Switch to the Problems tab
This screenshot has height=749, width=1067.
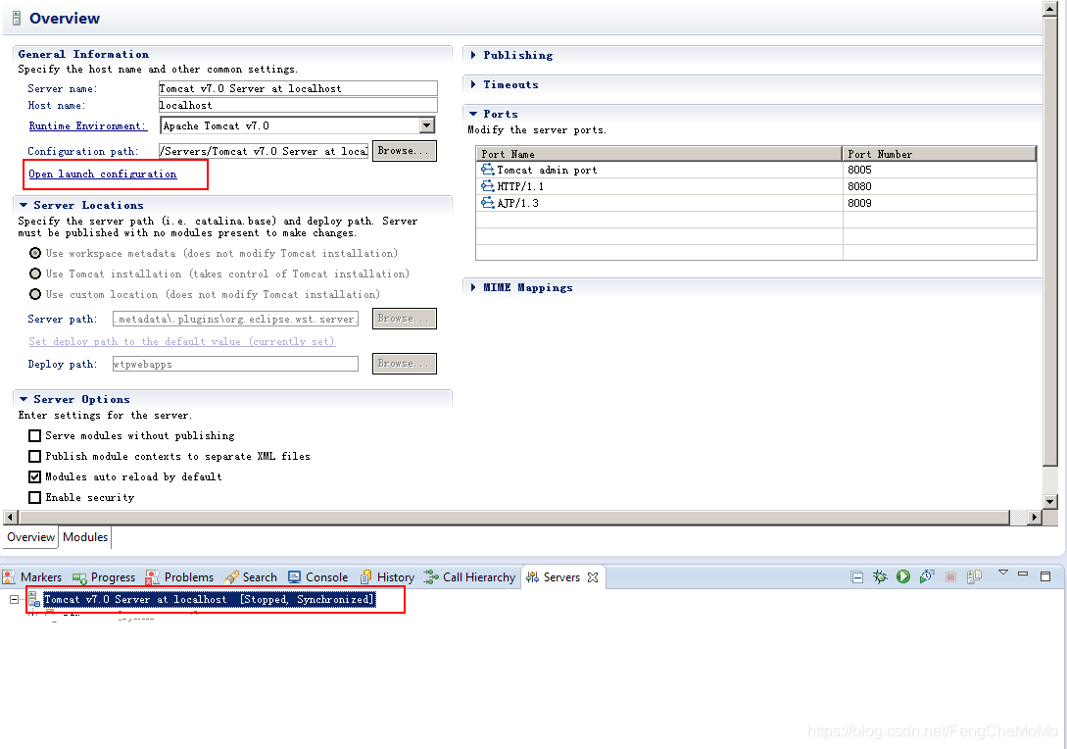(x=179, y=577)
